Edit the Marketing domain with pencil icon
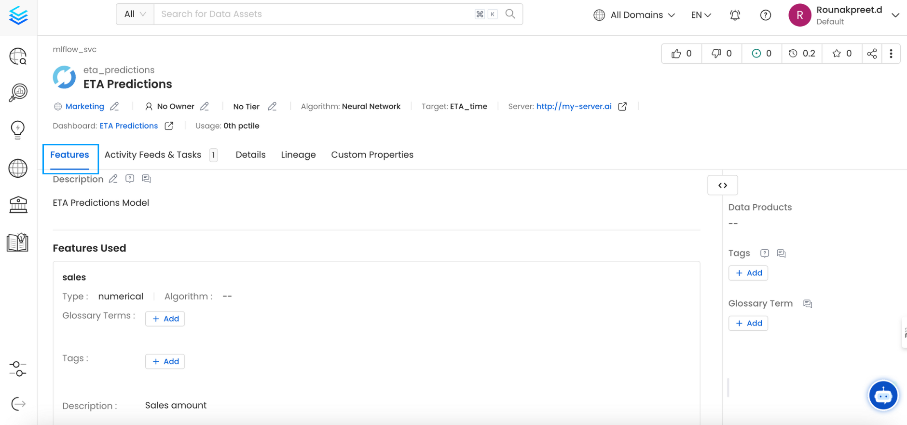Screen dimensions: 907x425 (x=114, y=106)
